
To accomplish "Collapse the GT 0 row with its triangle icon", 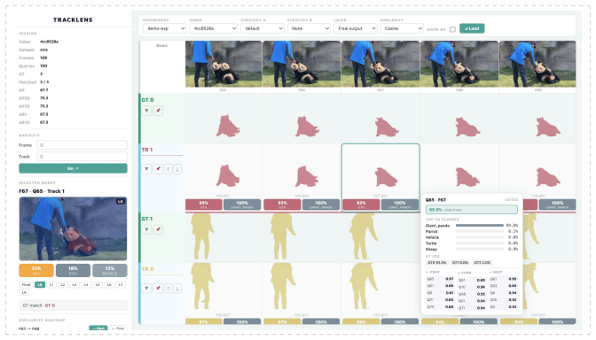I will click(x=146, y=111).
